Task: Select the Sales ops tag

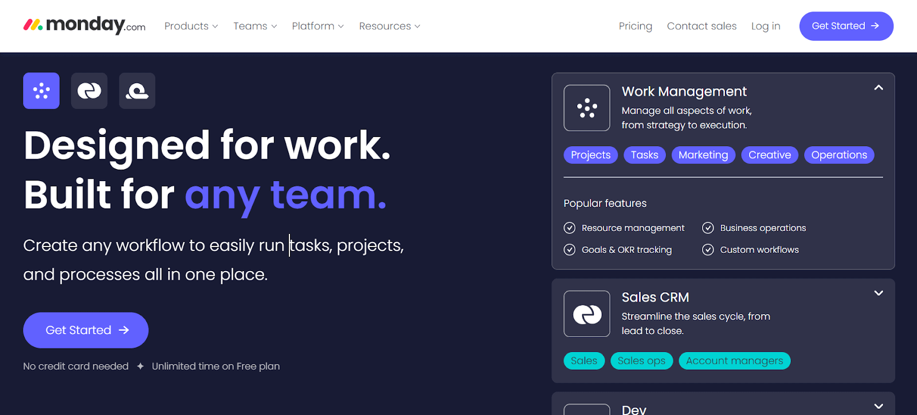Action: (641, 361)
